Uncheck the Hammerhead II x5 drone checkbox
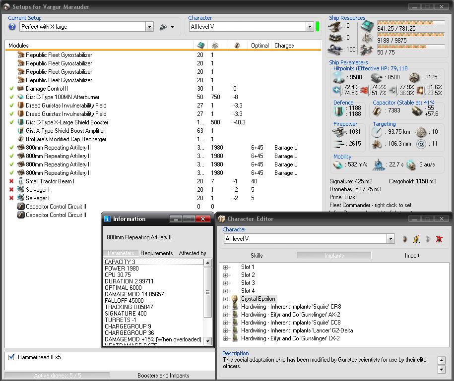 12,357
